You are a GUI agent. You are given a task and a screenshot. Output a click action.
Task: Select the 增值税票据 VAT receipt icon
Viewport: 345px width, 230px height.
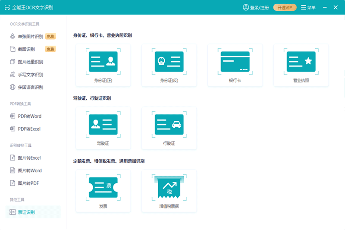pyautogui.click(x=169, y=191)
